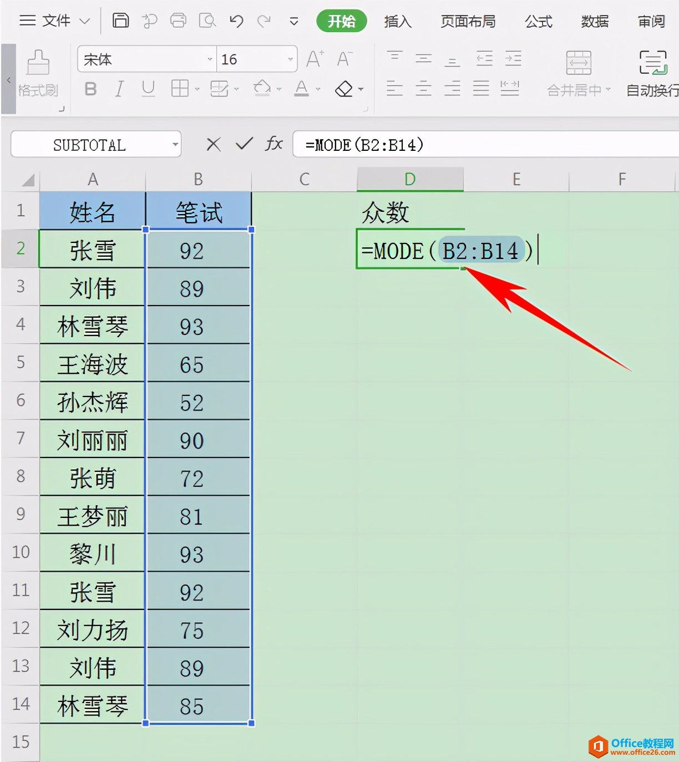Decrease font size with the A- icon
This screenshot has height=762, width=679.
(344, 59)
